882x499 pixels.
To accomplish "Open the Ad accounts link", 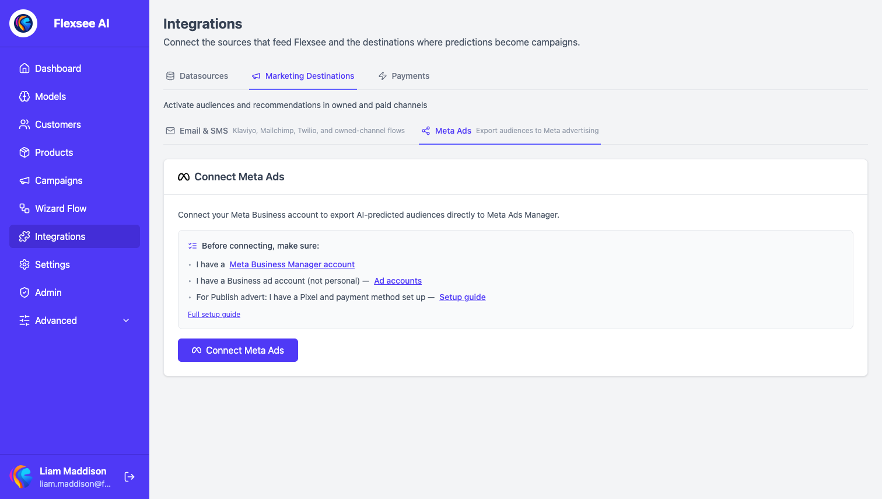I will click(x=398, y=281).
